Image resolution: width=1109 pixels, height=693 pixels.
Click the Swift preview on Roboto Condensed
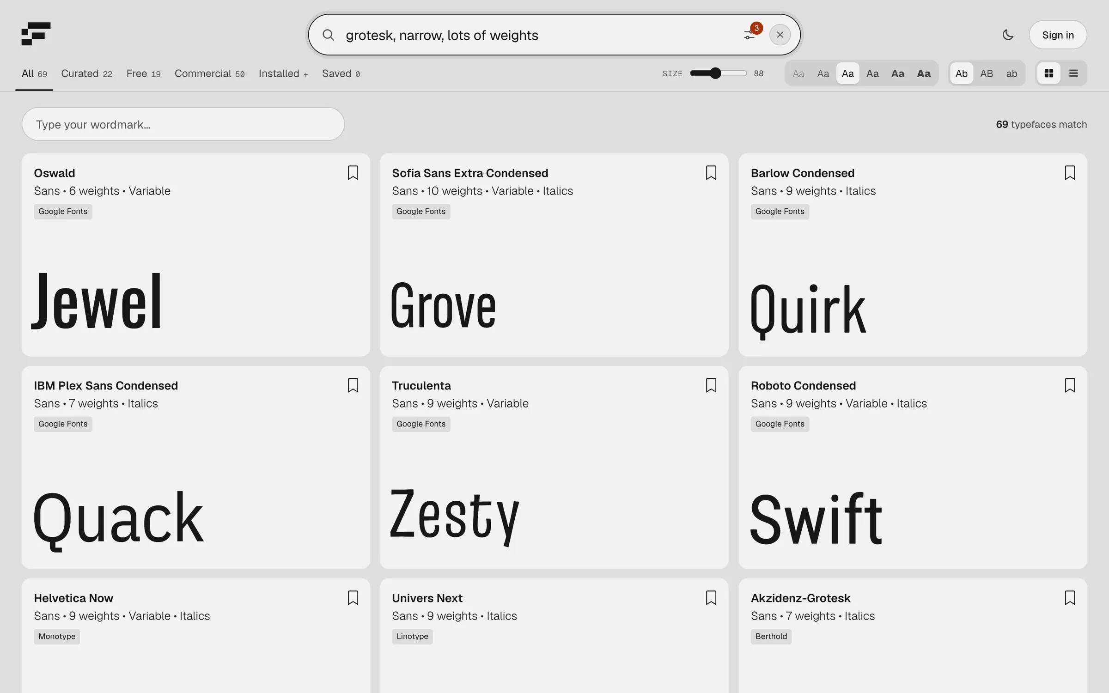(817, 518)
